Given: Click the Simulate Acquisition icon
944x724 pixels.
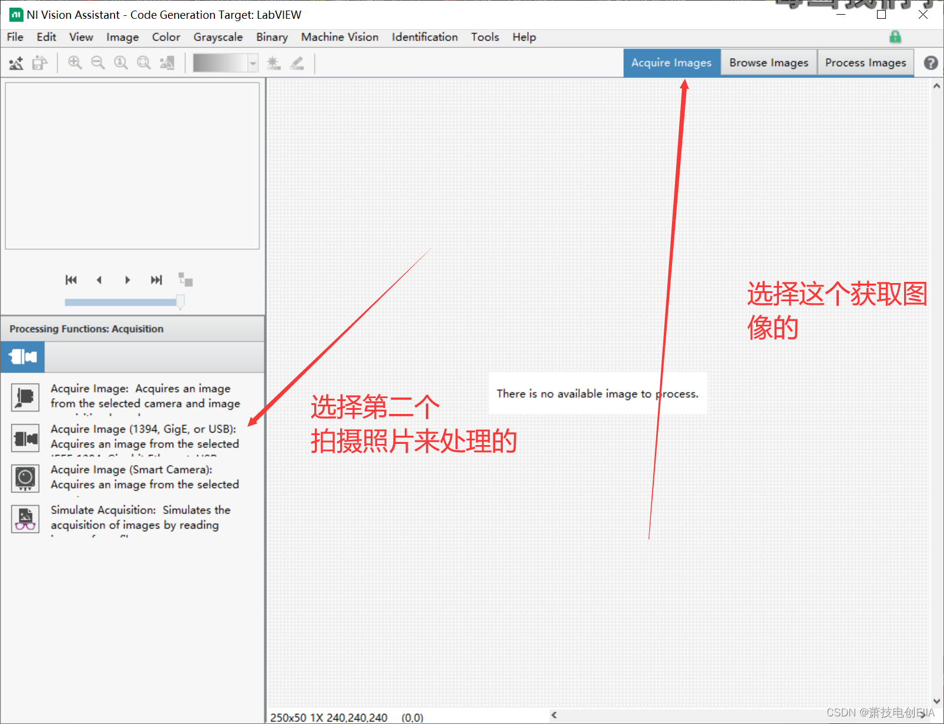Looking at the screenshot, I should pos(25,518).
